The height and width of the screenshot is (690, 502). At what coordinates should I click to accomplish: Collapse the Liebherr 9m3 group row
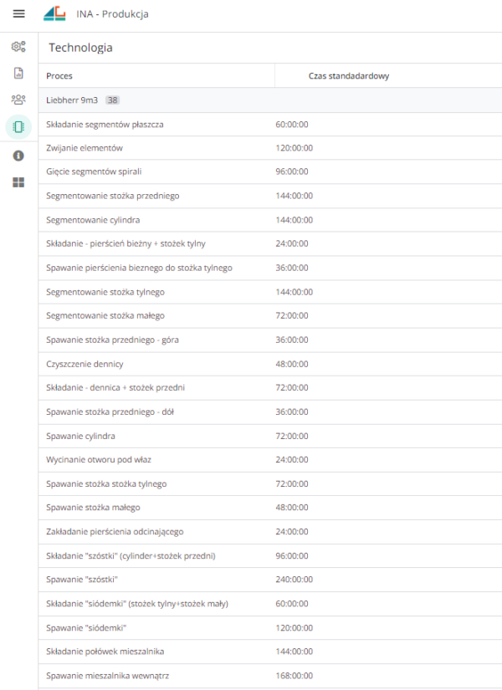[72, 100]
